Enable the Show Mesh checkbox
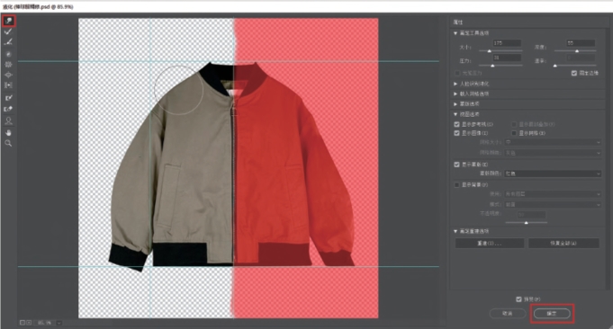 514,133
